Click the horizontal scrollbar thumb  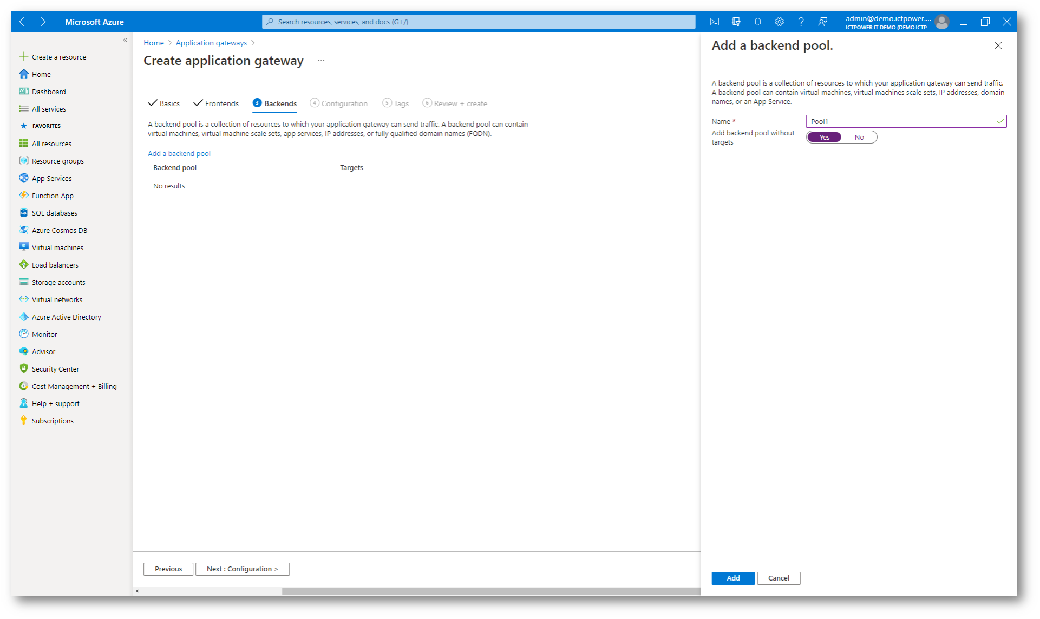tap(491, 591)
